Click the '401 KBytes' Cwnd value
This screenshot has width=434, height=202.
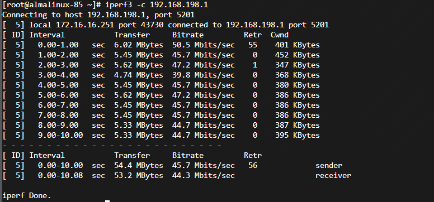tap(298, 45)
